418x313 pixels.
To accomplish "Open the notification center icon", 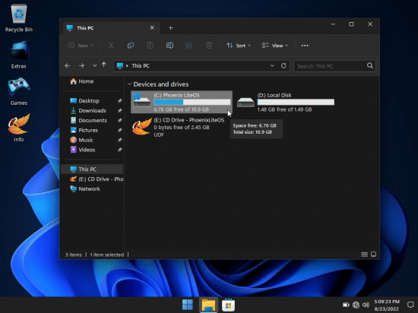I will pyautogui.click(x=410, y=305).
